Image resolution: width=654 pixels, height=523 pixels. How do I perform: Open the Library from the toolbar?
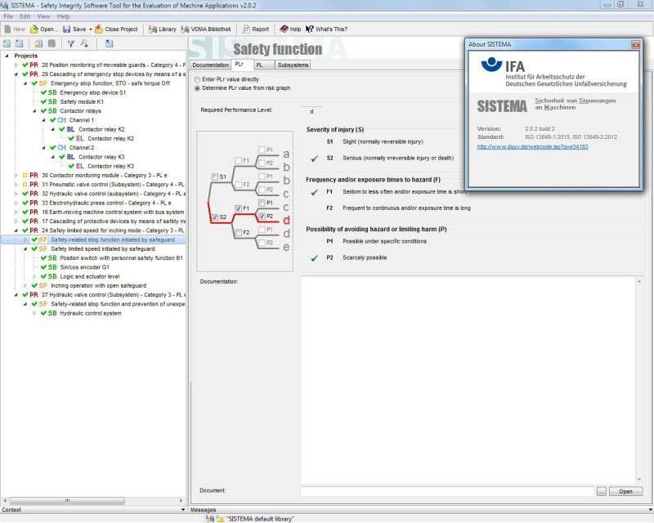[162, 29]
